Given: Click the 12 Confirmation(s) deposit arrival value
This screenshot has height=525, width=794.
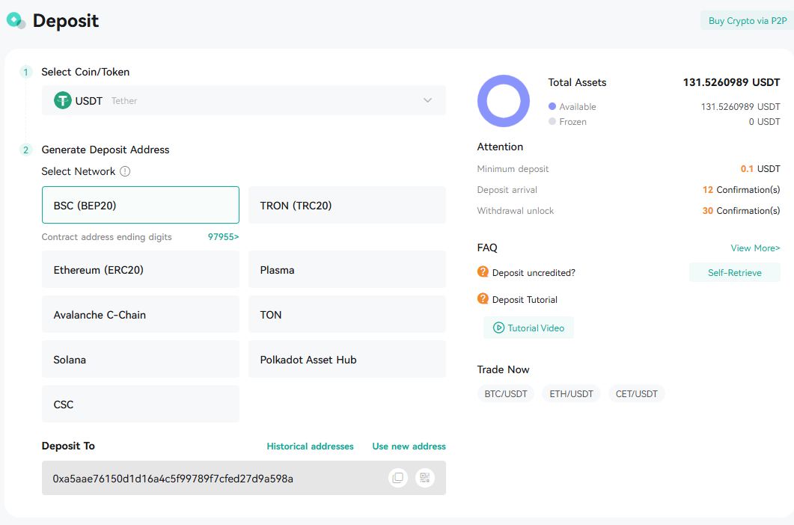Looking at the screenshot, I should pyautogui.click(x=741, y=190).
